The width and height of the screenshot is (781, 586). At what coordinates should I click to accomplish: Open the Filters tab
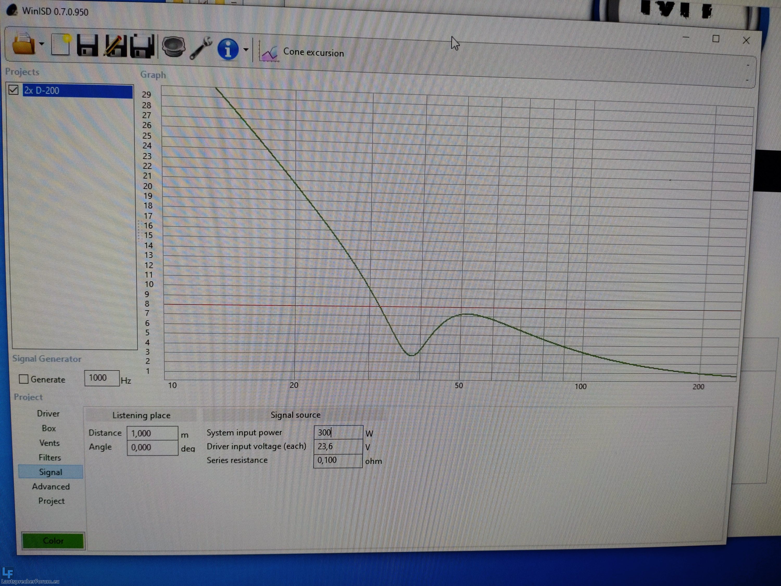pos(50,457)
